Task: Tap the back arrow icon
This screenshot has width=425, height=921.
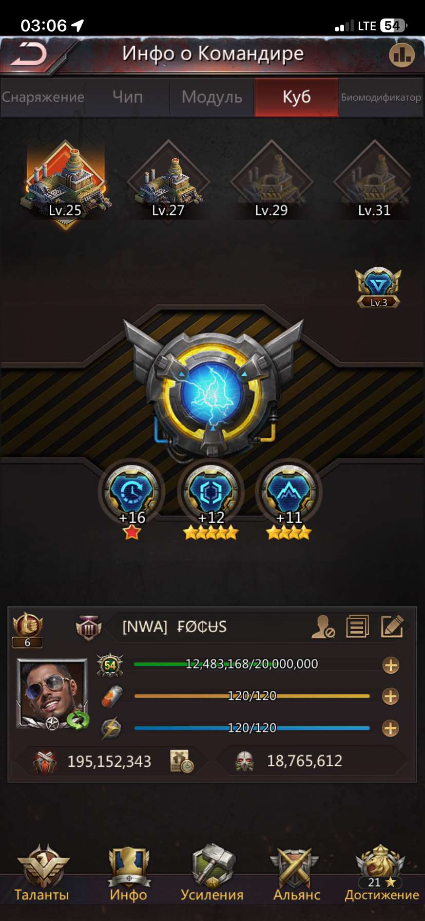Action: tap(29, 54)
